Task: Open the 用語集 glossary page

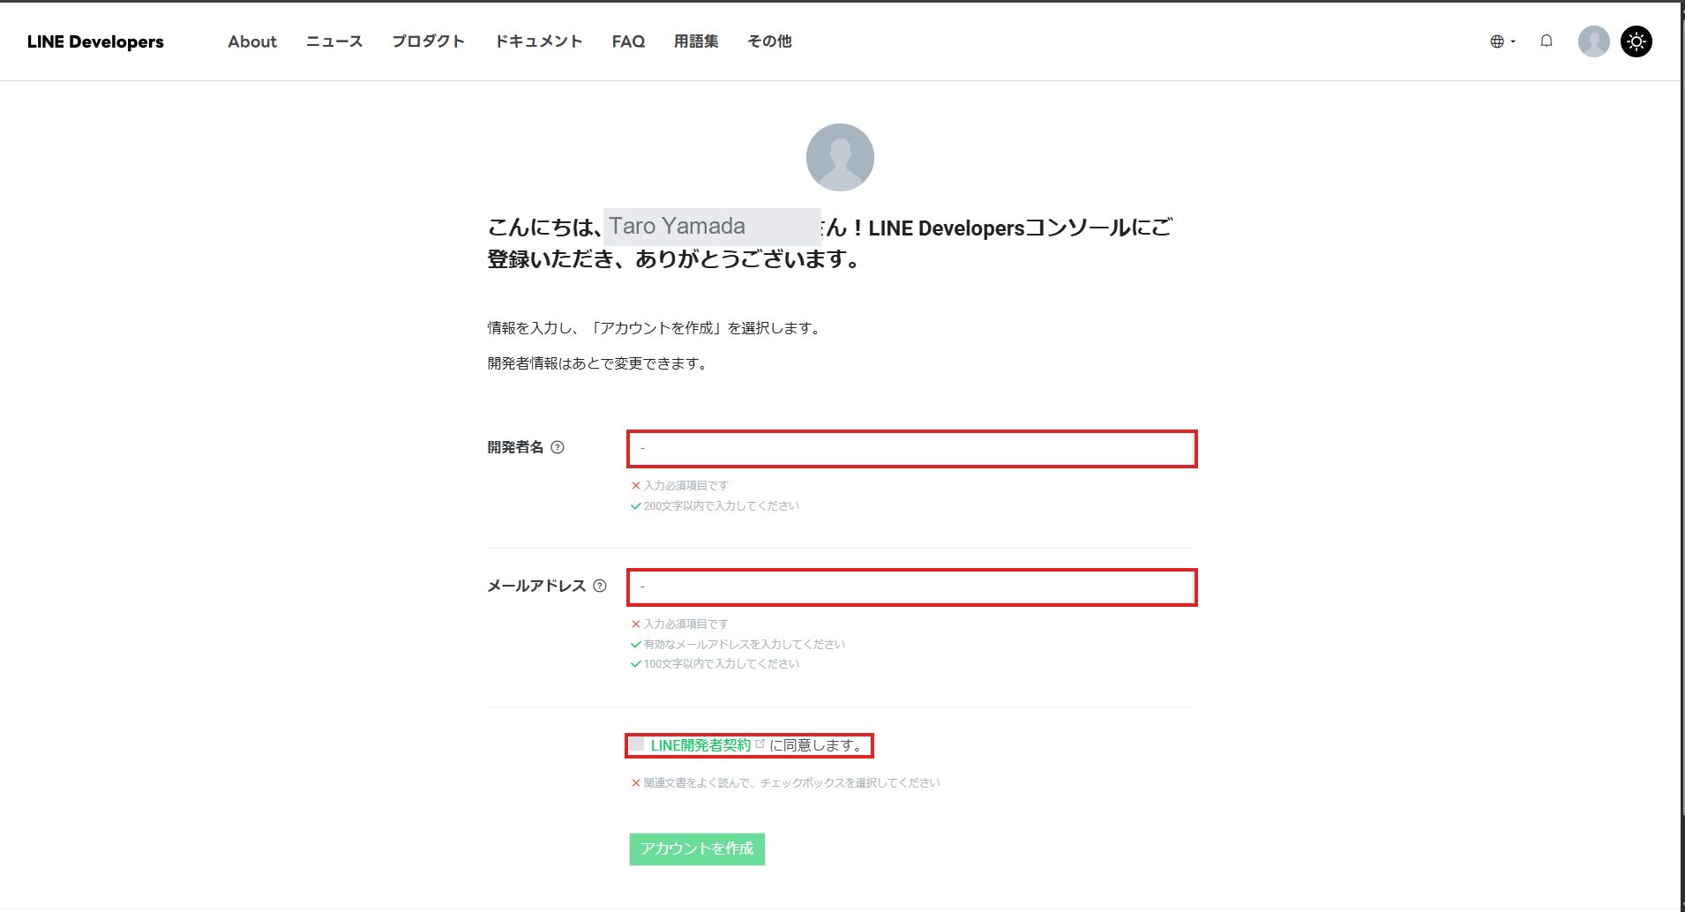Action: [696, 41]
